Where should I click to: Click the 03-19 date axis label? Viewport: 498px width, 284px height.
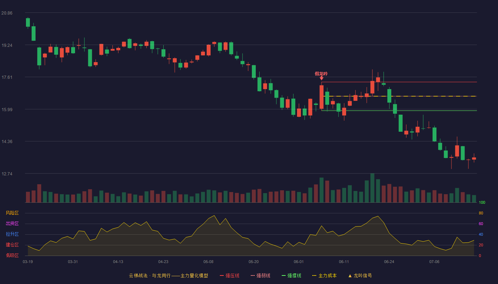28,262
